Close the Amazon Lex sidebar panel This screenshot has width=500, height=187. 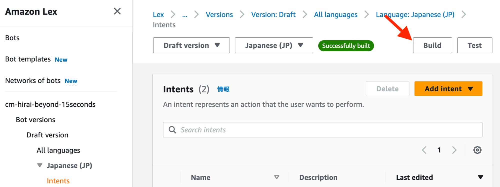117,11
